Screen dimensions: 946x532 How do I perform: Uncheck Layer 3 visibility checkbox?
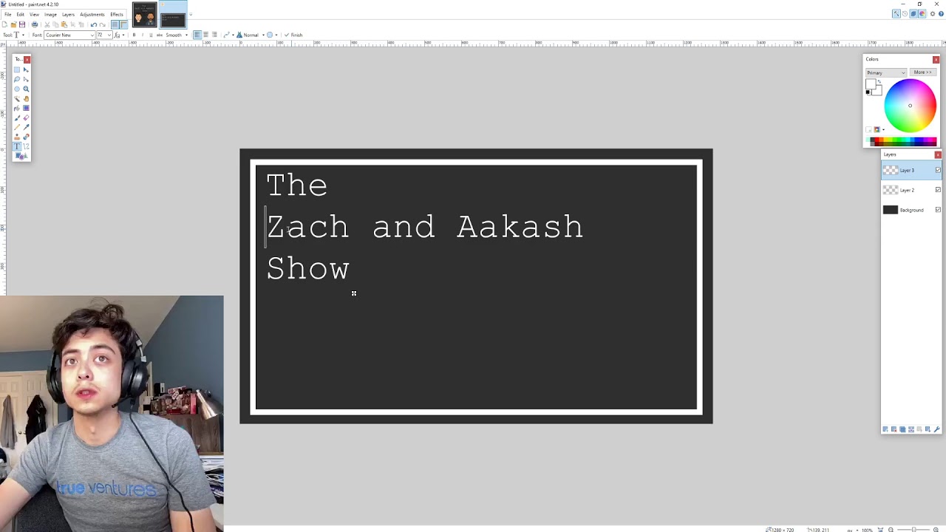[x=938, y=170]
